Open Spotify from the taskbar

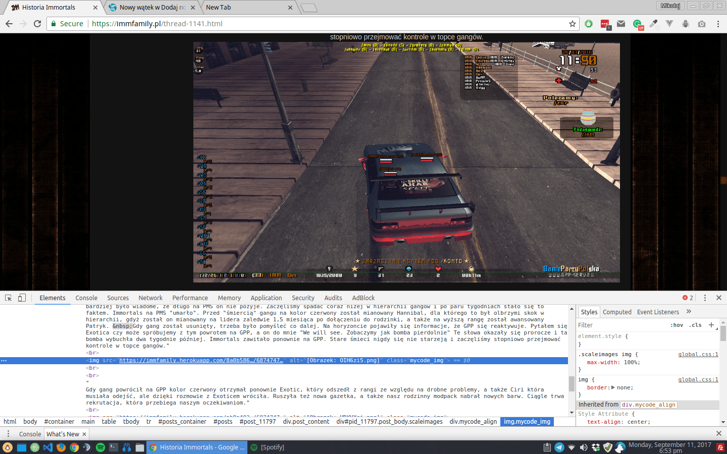point(100,447)
